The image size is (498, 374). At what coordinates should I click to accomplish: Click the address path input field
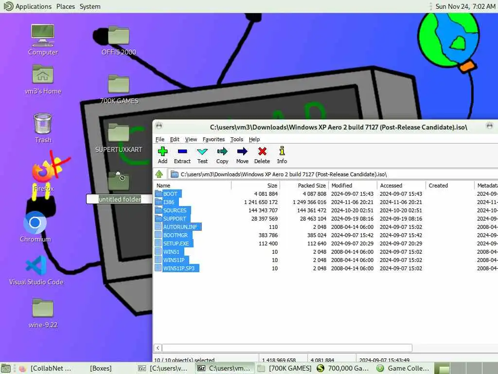(x=333, y=174)
